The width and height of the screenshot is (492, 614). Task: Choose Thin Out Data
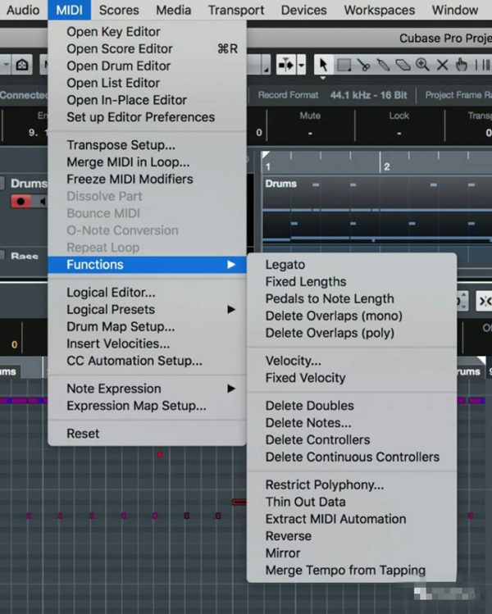click(352, 502)
